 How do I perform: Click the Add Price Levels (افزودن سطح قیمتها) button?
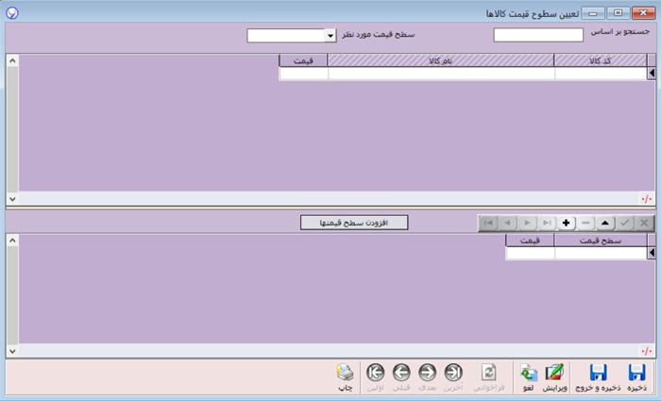pyautogui.click(x=353, y=223)
